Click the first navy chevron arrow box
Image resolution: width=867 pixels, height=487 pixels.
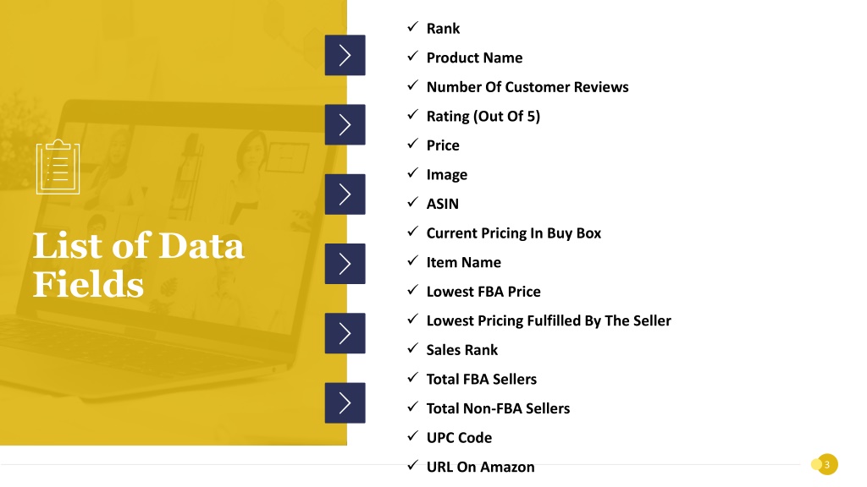point(345,55)
